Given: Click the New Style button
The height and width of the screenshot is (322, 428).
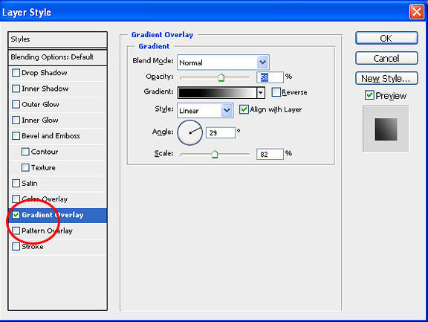Looking at the screenshot, I should (x=386, y=78).
